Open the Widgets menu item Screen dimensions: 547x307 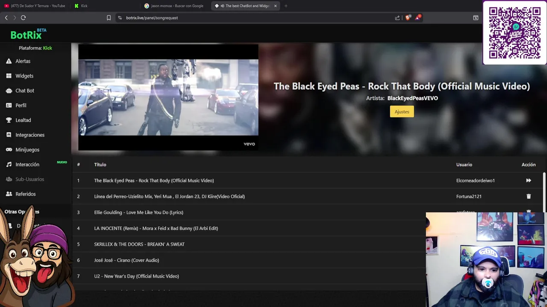click(24, 76)
